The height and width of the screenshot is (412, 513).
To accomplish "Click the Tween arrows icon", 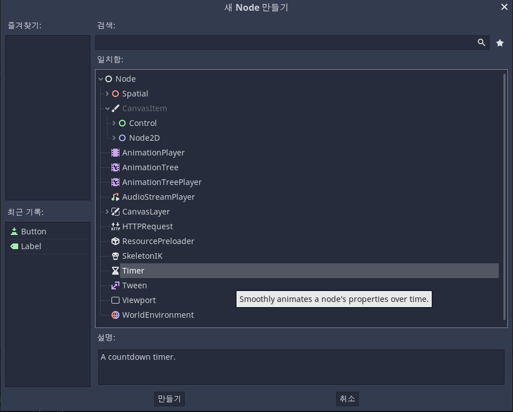I will (x=115, y=285).
